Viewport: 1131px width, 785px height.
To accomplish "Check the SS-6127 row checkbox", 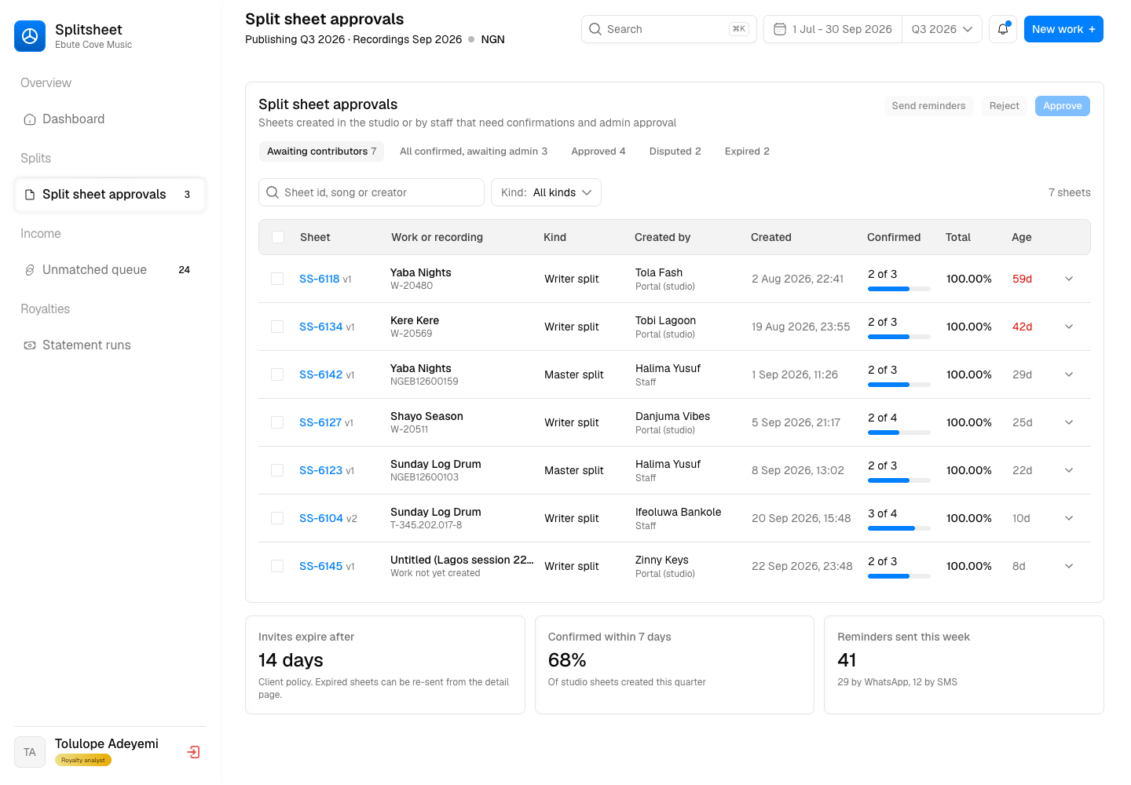I will pos(277,422).
